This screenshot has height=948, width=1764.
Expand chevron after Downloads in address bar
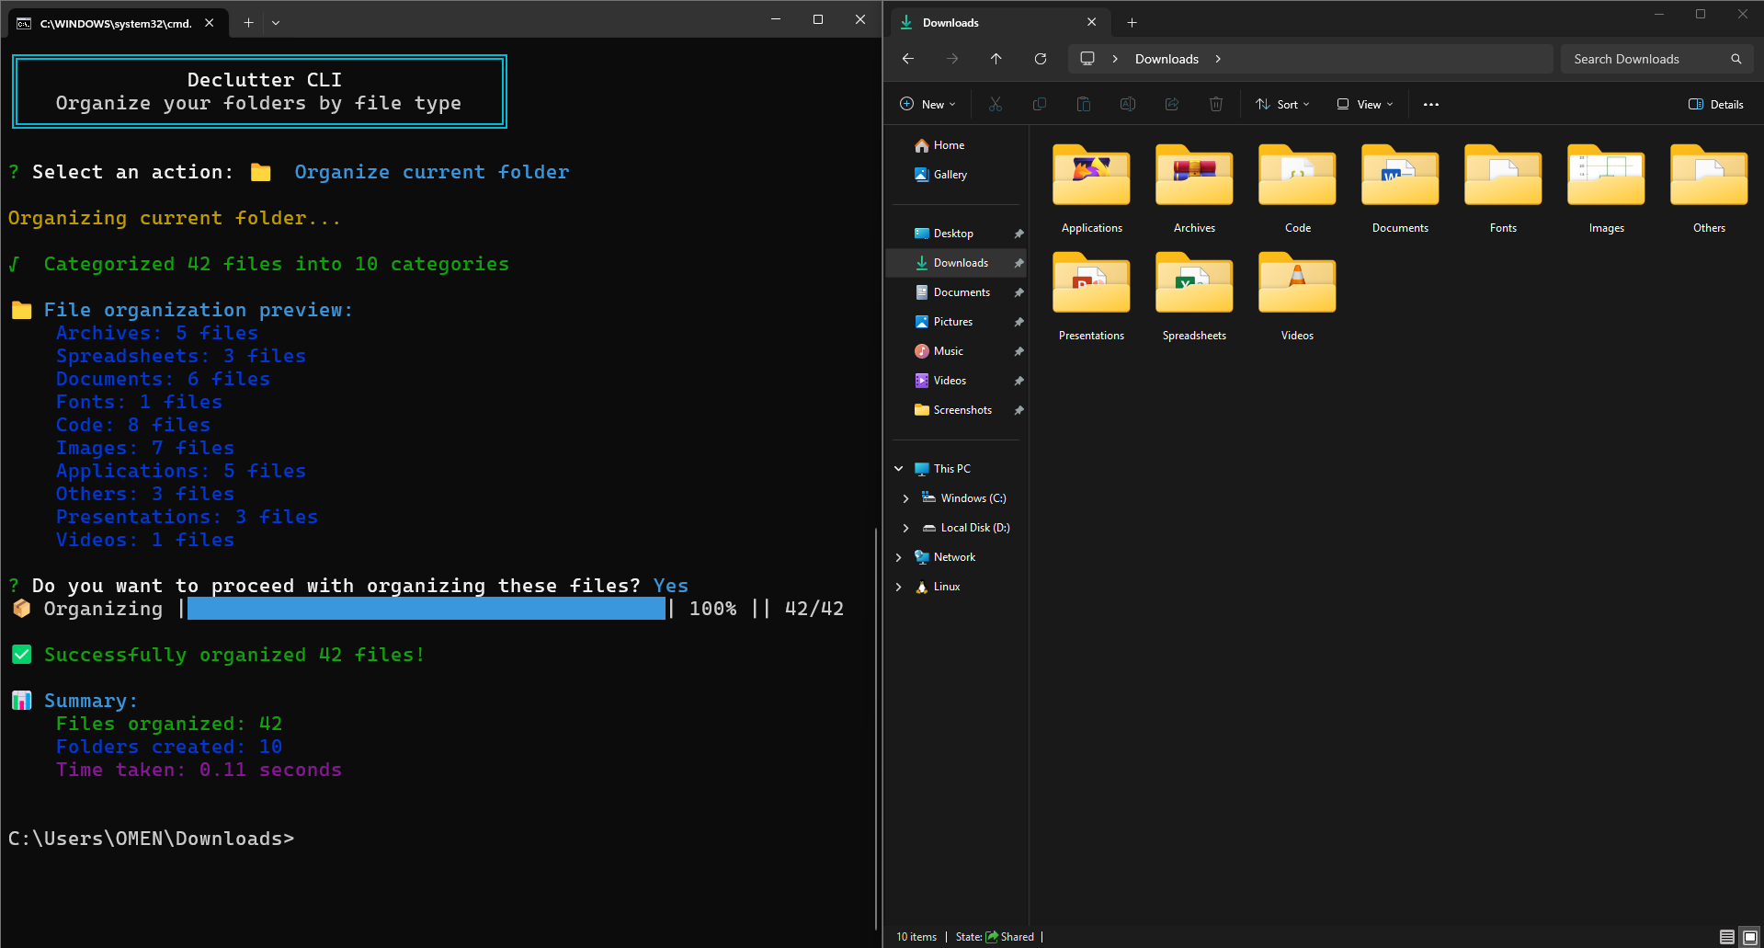[x=1219, y=59]
